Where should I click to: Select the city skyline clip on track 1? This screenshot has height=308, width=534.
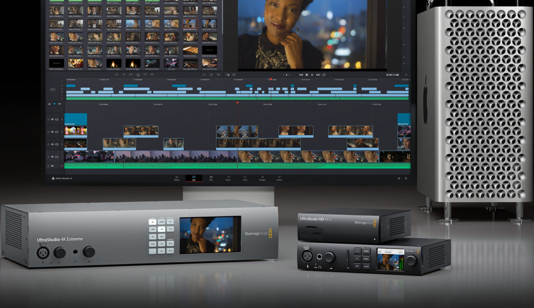(176, 156)
